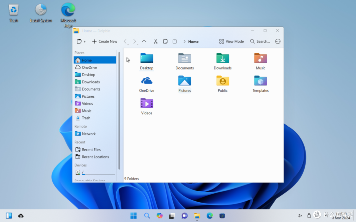Viewport: 356px width, 222px height.
Task: Click the breadcrumb chevron before Home
Action: (185, 42)
